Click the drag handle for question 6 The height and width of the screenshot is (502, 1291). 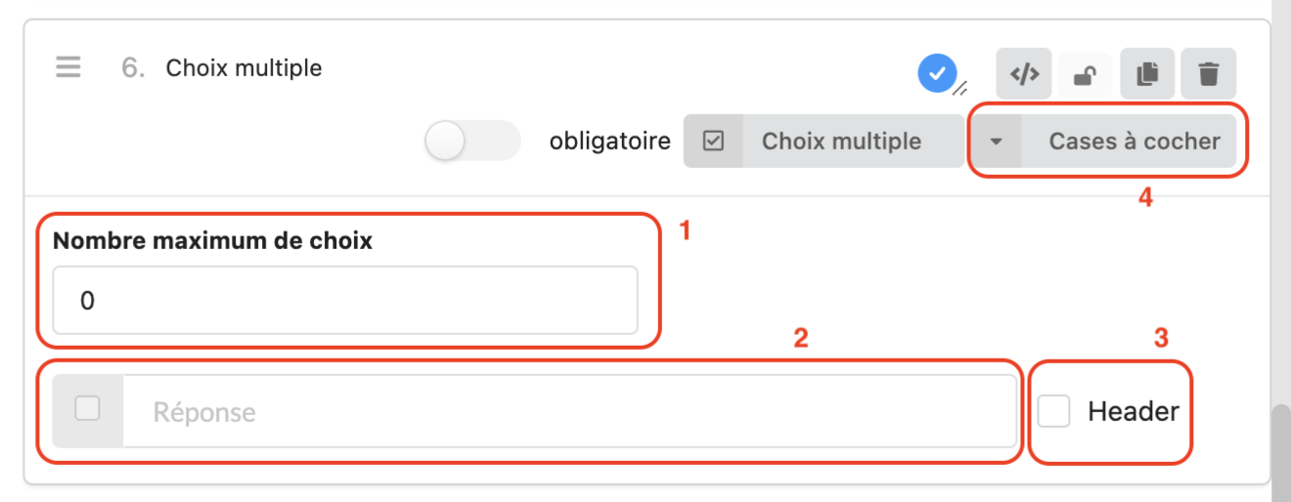pyautogui.click(x=67, y=68)
